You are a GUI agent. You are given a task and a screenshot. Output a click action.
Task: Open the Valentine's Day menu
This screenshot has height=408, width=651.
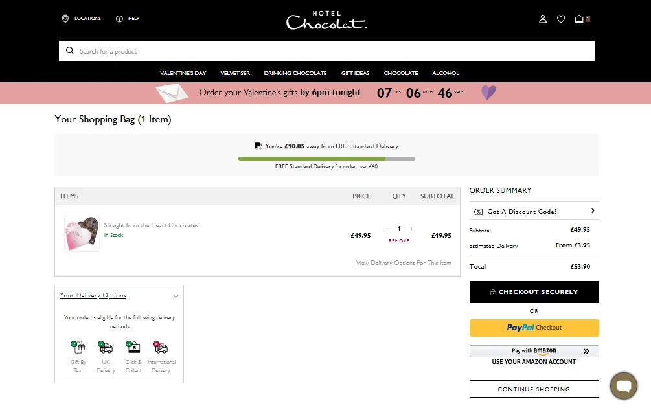point(183,73)
